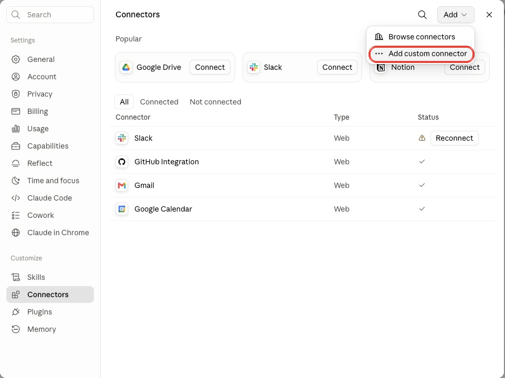
Task: Click the Billing card icon
Action: coord(15,111)
